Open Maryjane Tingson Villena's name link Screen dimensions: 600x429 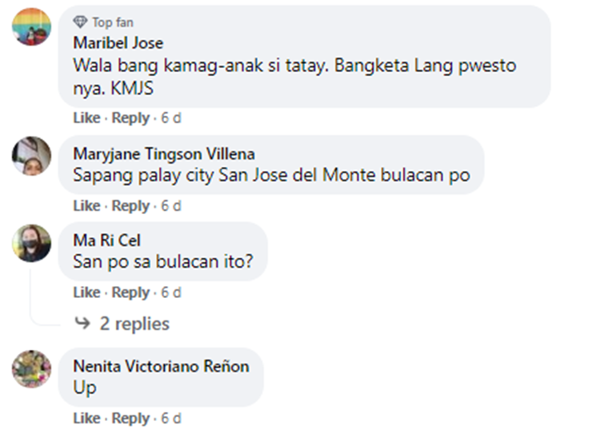[x=164, y=154]
